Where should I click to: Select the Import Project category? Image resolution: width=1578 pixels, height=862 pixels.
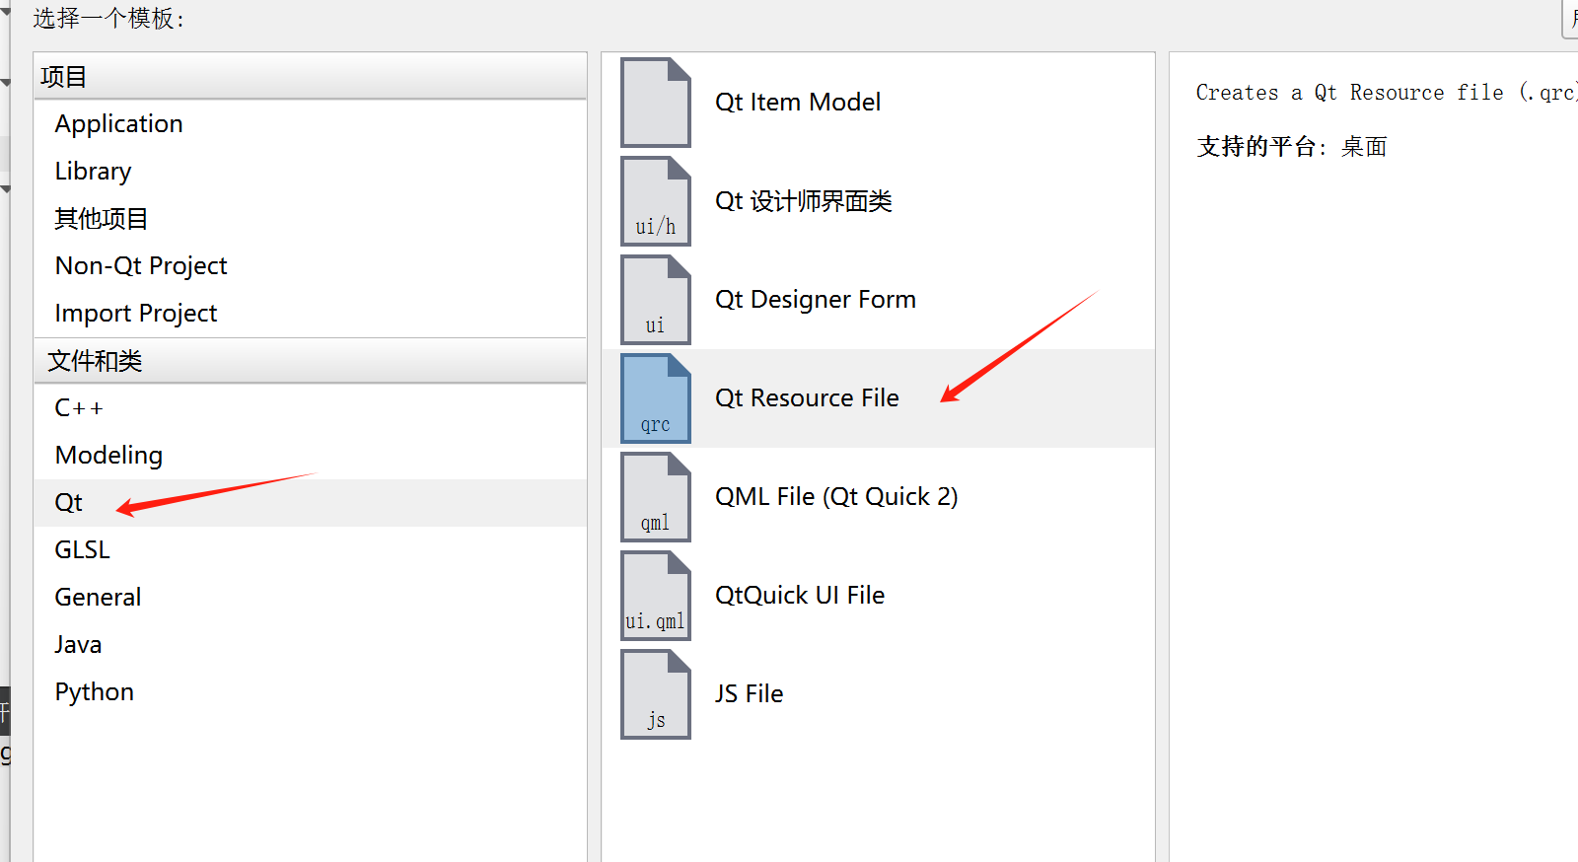(311, 314)
